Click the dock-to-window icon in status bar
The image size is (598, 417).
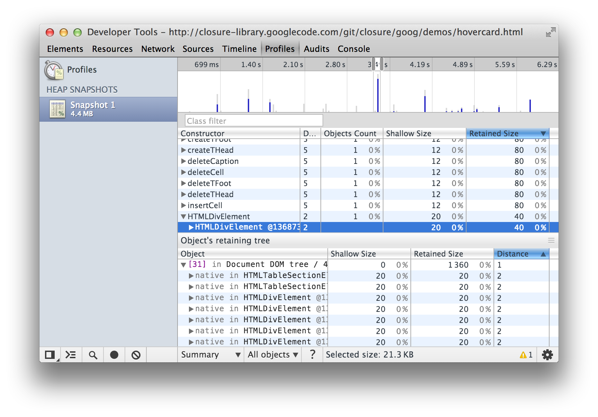(50, 355)
